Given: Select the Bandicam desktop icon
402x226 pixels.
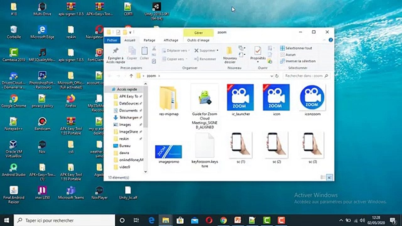Looking at the screenshot, I should [x=42, y=124].
